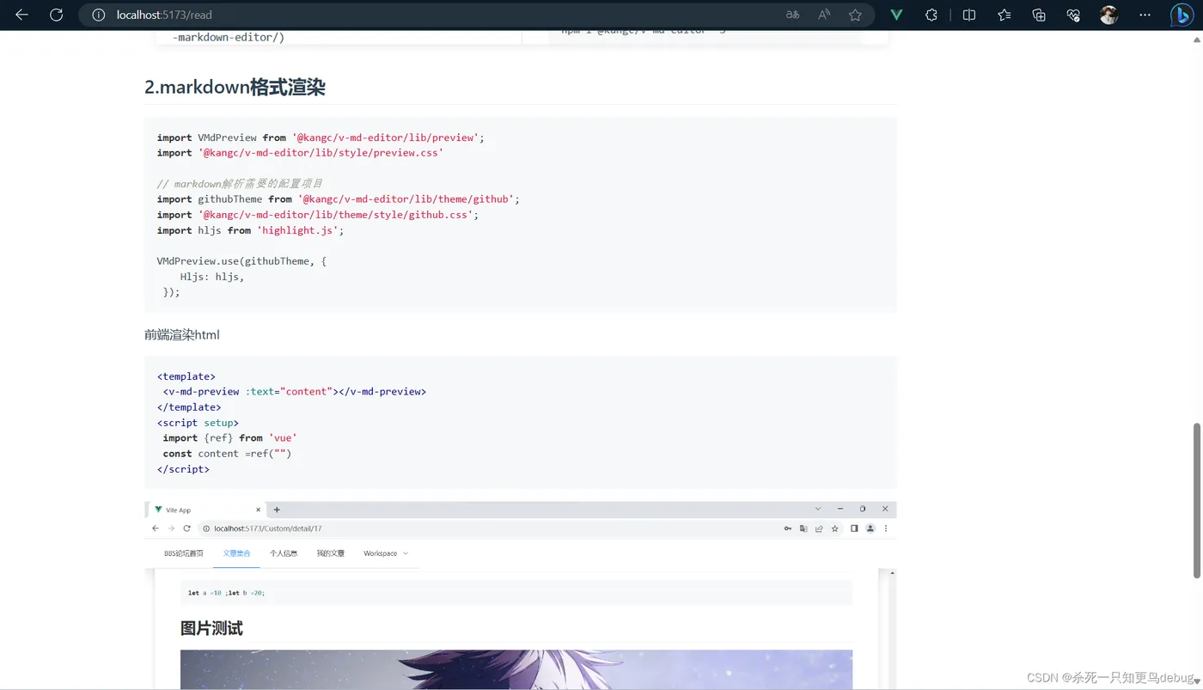Click the 2.markdown格式渲染 heading
This screenshot has height=690, width=1203.
point(235,87)
